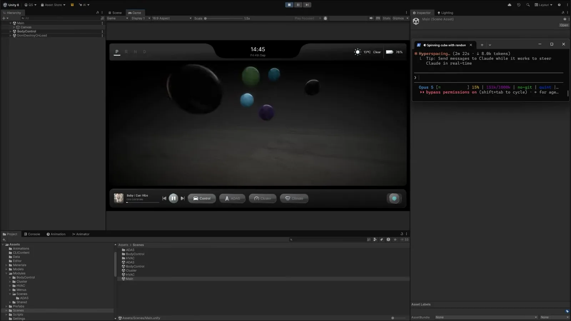571x321 pixels.
Task: Click the Search by Type icon in Project
Action: pos(375,240)
